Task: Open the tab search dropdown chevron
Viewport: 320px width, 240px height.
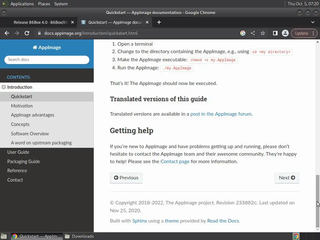Action: 312,22
